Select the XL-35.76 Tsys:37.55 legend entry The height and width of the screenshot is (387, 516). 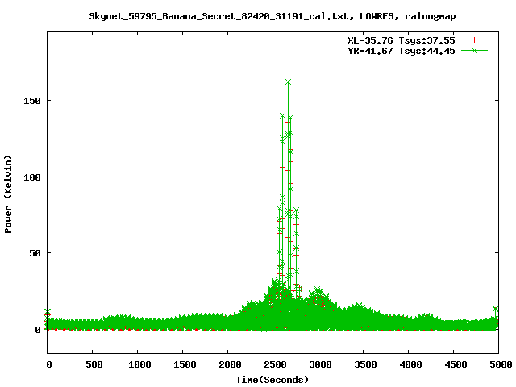click(x=402, y=40)
